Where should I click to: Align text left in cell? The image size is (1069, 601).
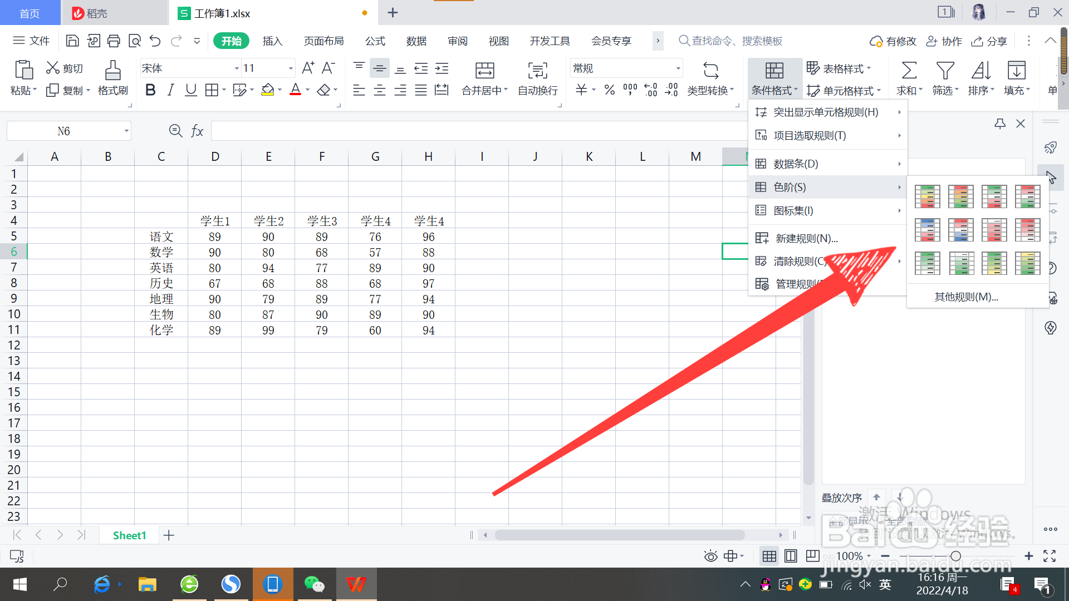click(x=359, y=90)
